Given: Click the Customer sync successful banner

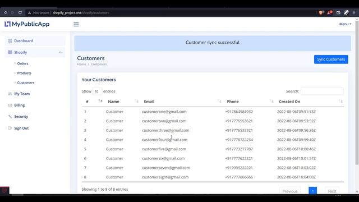Looking at the screenshot, I should (x=213, y=43).
